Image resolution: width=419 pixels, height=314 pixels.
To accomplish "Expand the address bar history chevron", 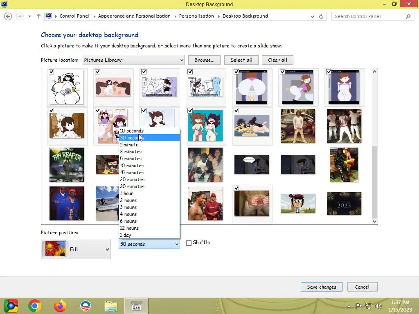I will (x=312, y=16).
